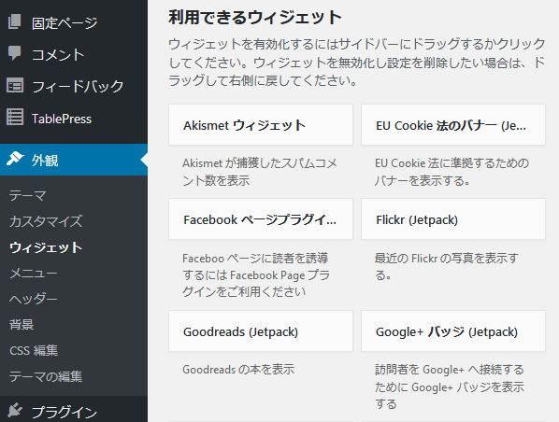Screen dimensions: 559x422
Task: Go to the メニュー submenu item
Action: click(x=34, y=274)
